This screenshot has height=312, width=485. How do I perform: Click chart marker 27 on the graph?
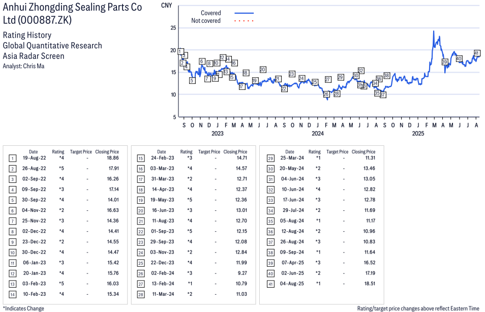(328, 79)
